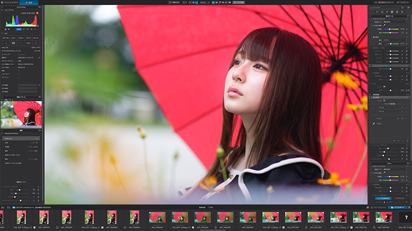This screenshot has width=412, height=231.
Task: Adjust the green-magenta tint slider
Action: [390, 33]
